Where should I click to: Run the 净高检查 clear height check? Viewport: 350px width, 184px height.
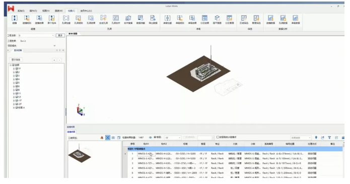coord(167,20)
